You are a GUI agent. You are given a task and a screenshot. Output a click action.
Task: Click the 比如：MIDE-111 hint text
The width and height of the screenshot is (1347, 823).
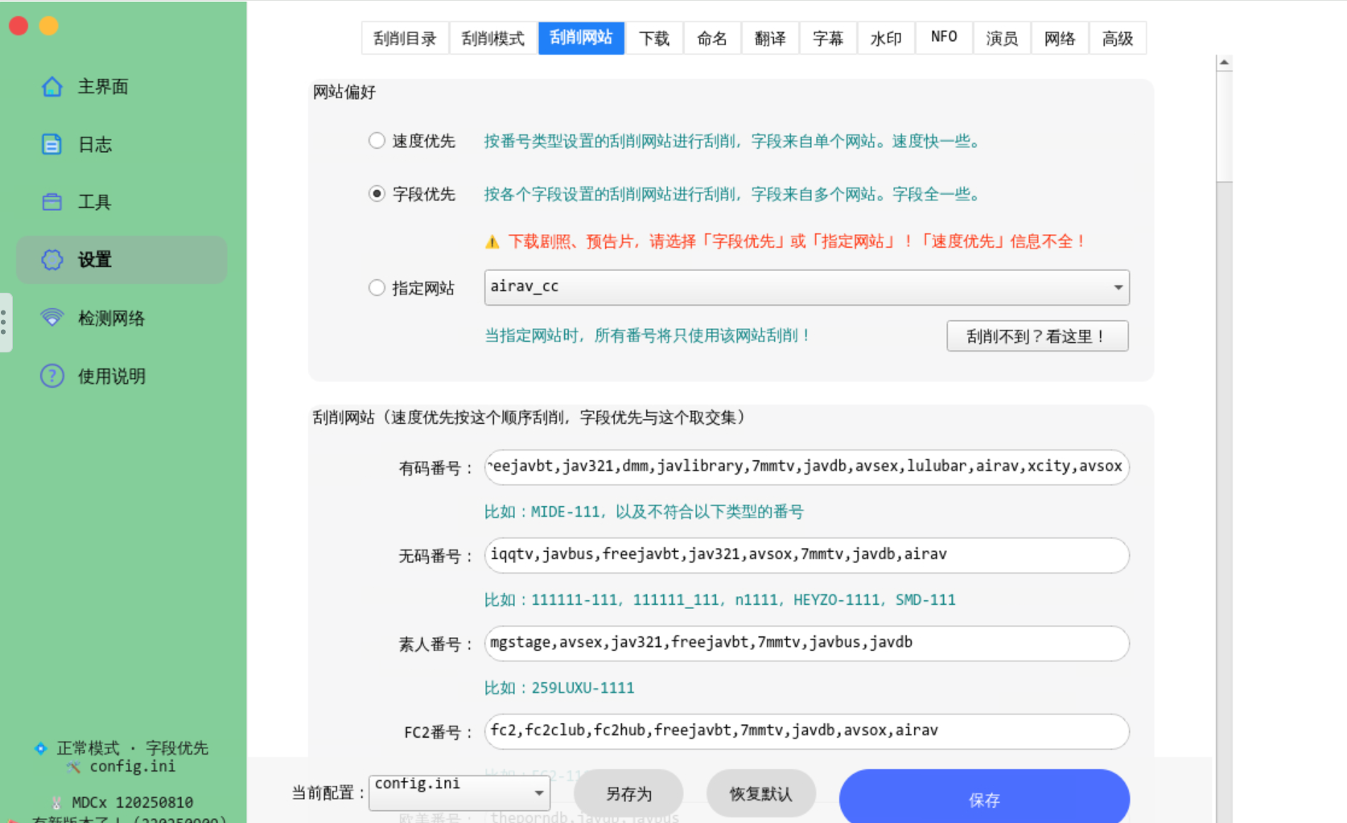coord(644,512)
